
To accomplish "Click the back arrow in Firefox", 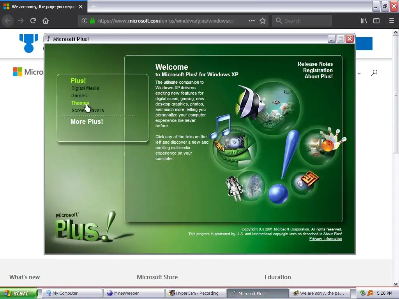I will 8,21.
